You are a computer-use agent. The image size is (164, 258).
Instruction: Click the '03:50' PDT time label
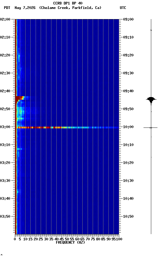(5, 216)
